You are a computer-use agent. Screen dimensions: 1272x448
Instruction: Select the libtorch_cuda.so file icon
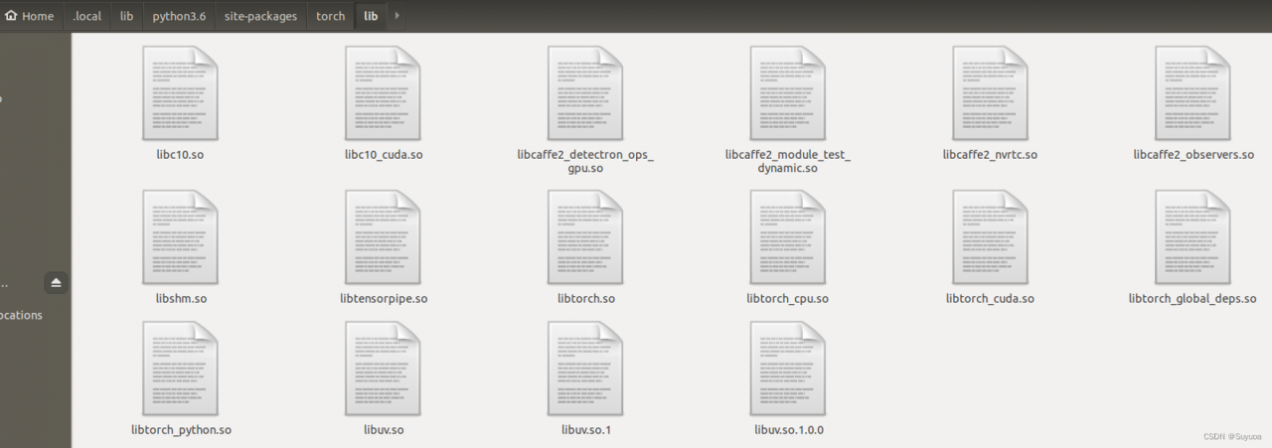coord(990,236)
